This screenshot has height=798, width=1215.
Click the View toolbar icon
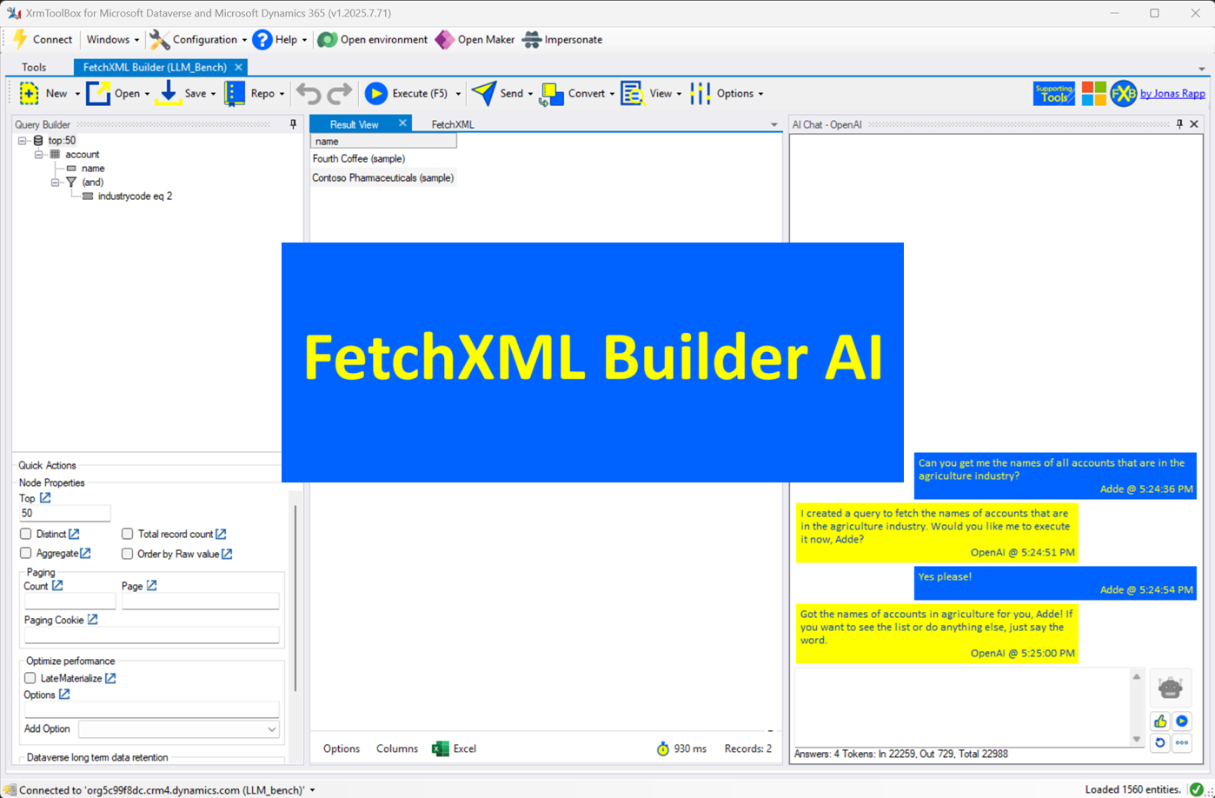pyautogui.click(x=633, y=93)
